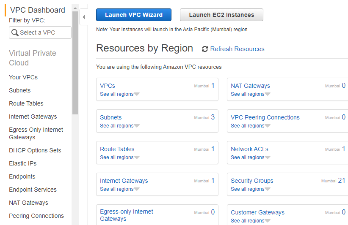
Task: Open Your VPCs in sidebar
Action: tap(23, 77)
